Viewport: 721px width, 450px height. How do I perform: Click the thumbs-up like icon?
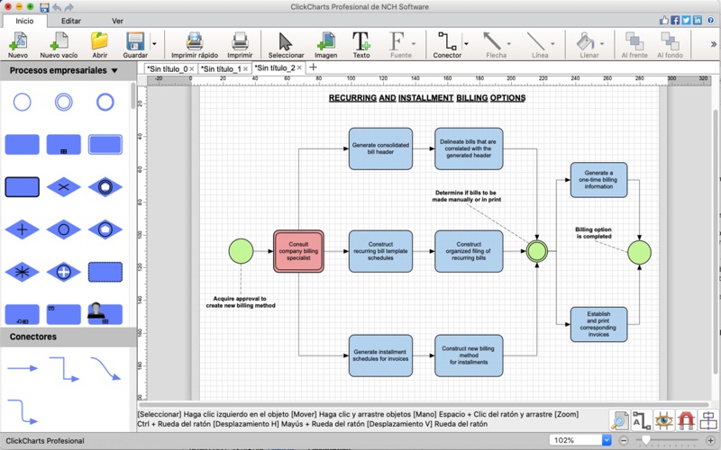tap(664, 20)
